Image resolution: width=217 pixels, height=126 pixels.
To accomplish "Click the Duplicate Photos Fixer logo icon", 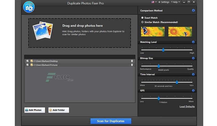I will pos(29,7).
